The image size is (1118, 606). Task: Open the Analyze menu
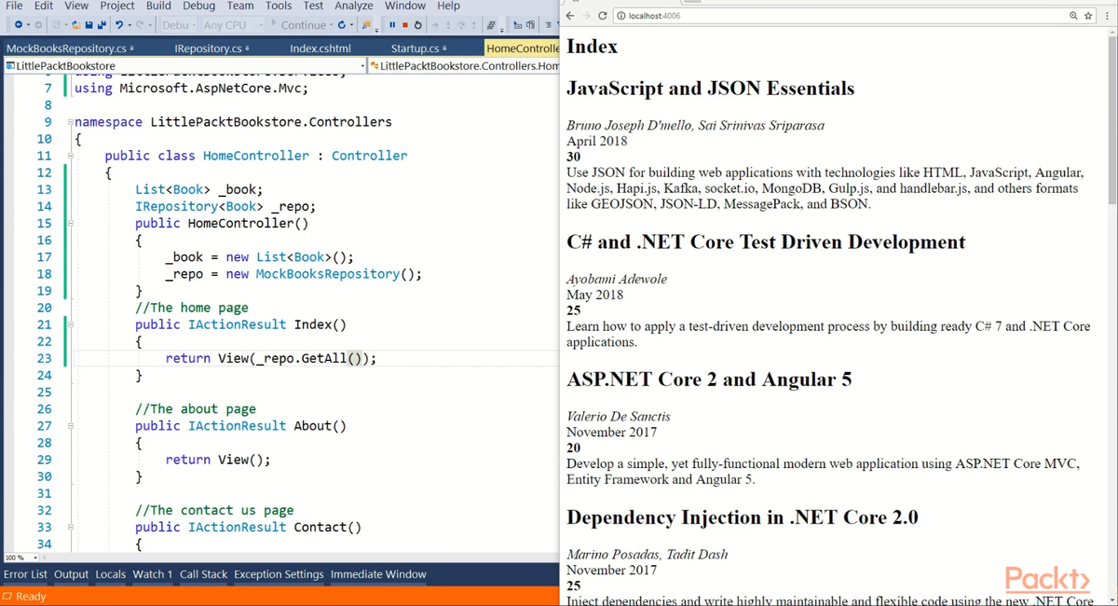(x=354, y=6)
